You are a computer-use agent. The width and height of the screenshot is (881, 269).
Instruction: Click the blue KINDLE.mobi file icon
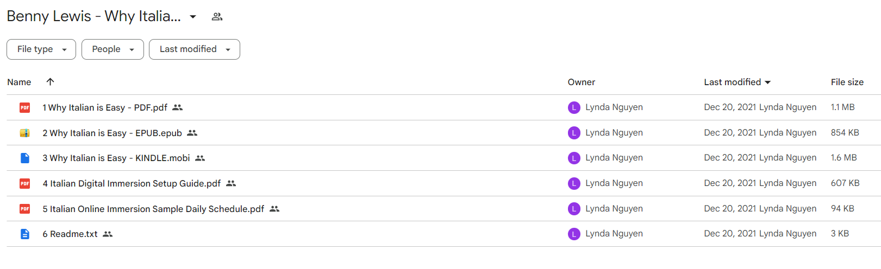pos(24,158)
